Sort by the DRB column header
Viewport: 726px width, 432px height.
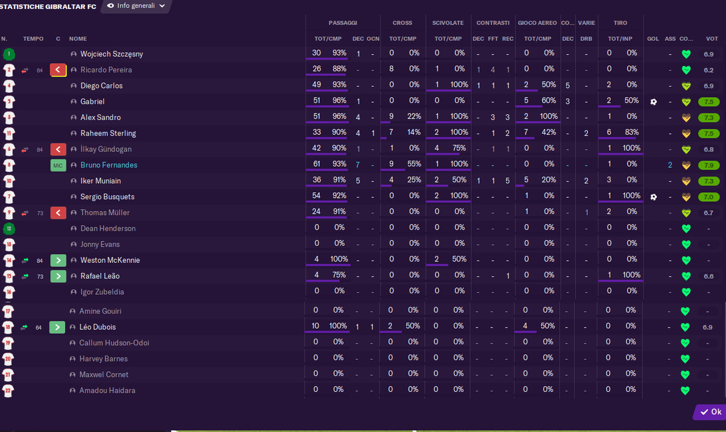(x=586, y=39)
